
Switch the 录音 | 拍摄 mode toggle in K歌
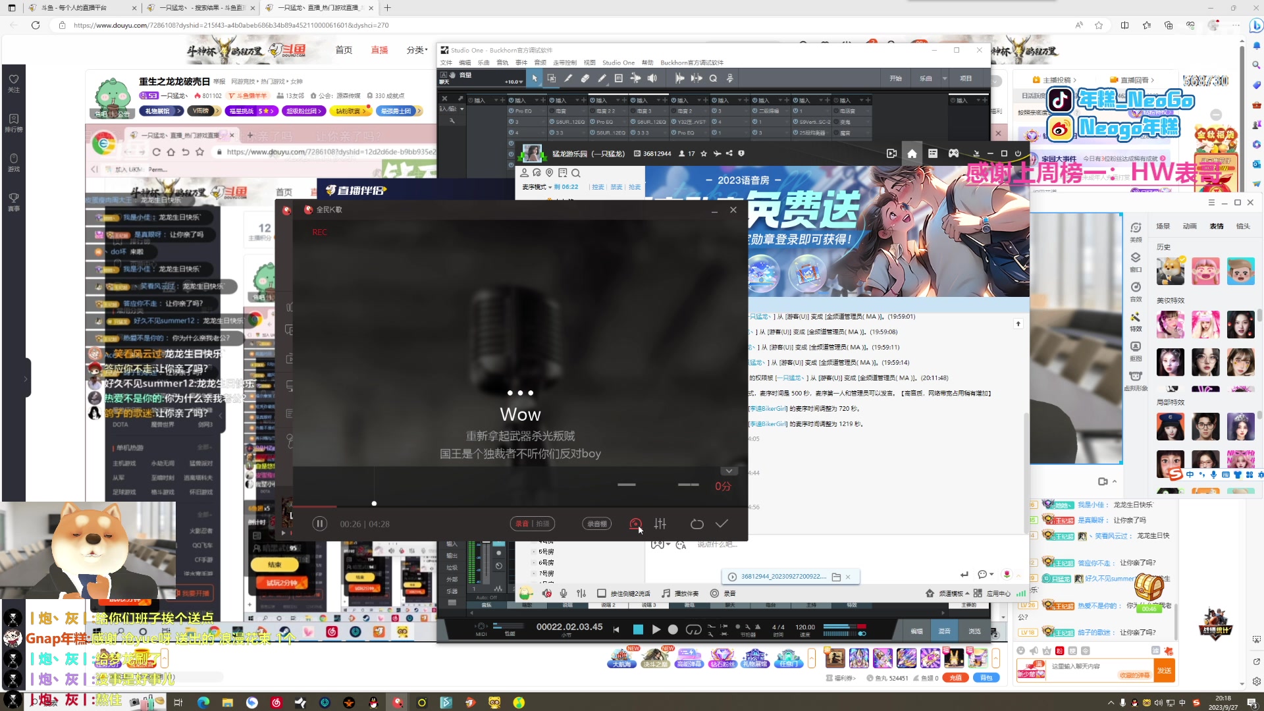click(532, 523)
